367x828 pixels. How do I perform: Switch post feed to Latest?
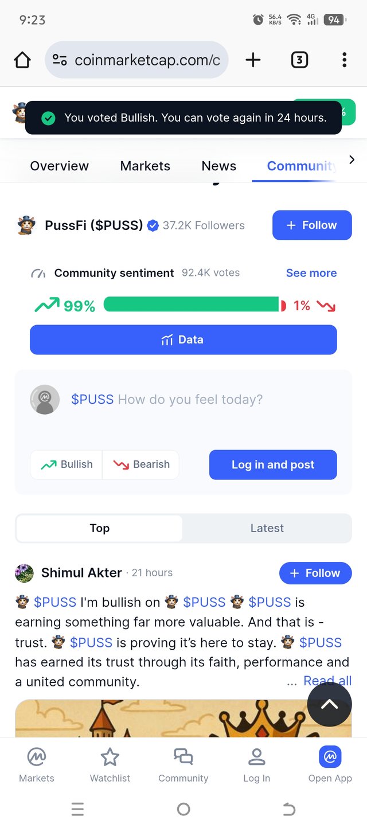(267, 528)
